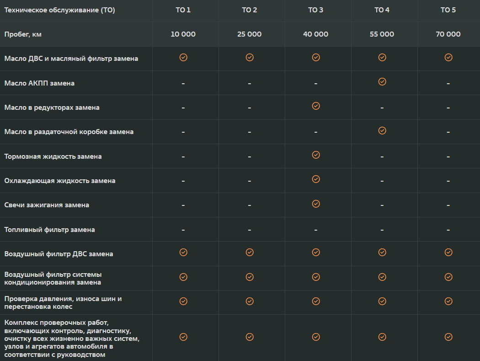Select the ТО 1 column header
480x361 pixels.
coord(183,10)
